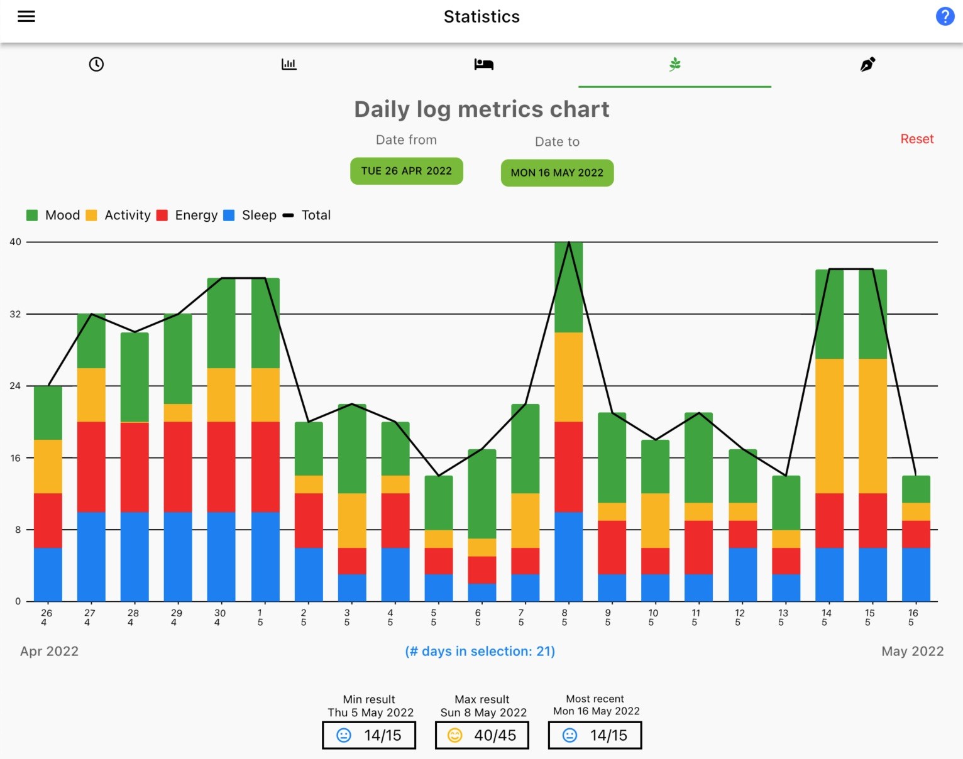The image size is (963, 759).
Task: Click the red Reset link
Action: coord(916,139)
